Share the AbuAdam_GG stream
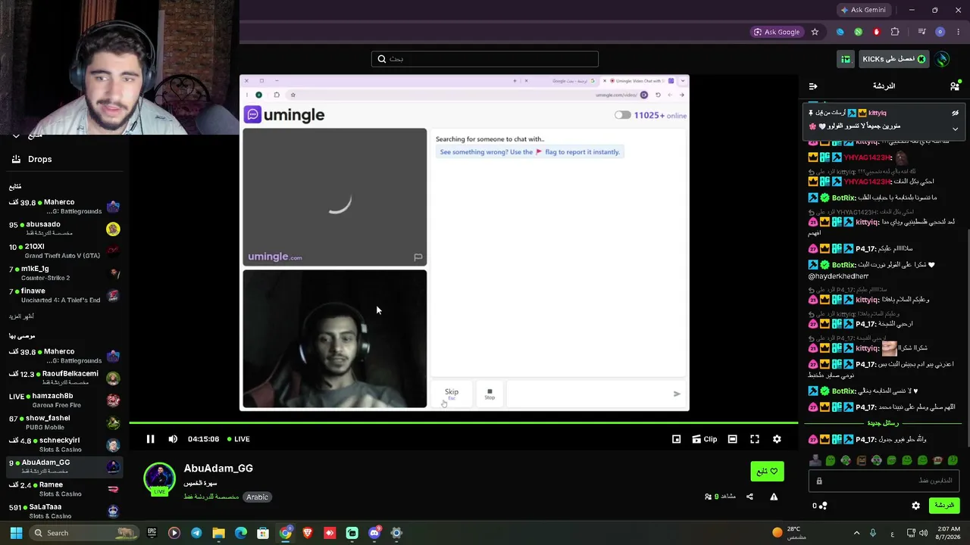Viewport: 970px width, 545px height. [749, 497]
